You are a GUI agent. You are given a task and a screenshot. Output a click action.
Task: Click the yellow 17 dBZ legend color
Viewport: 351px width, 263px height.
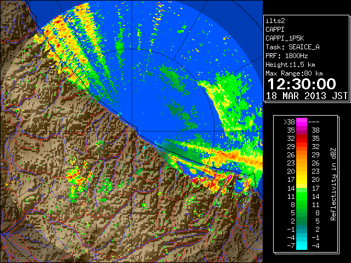(302, 180)
